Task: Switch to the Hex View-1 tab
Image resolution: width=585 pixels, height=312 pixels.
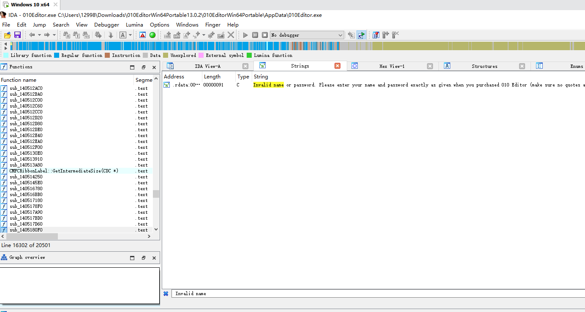Action: pos(392,66)
